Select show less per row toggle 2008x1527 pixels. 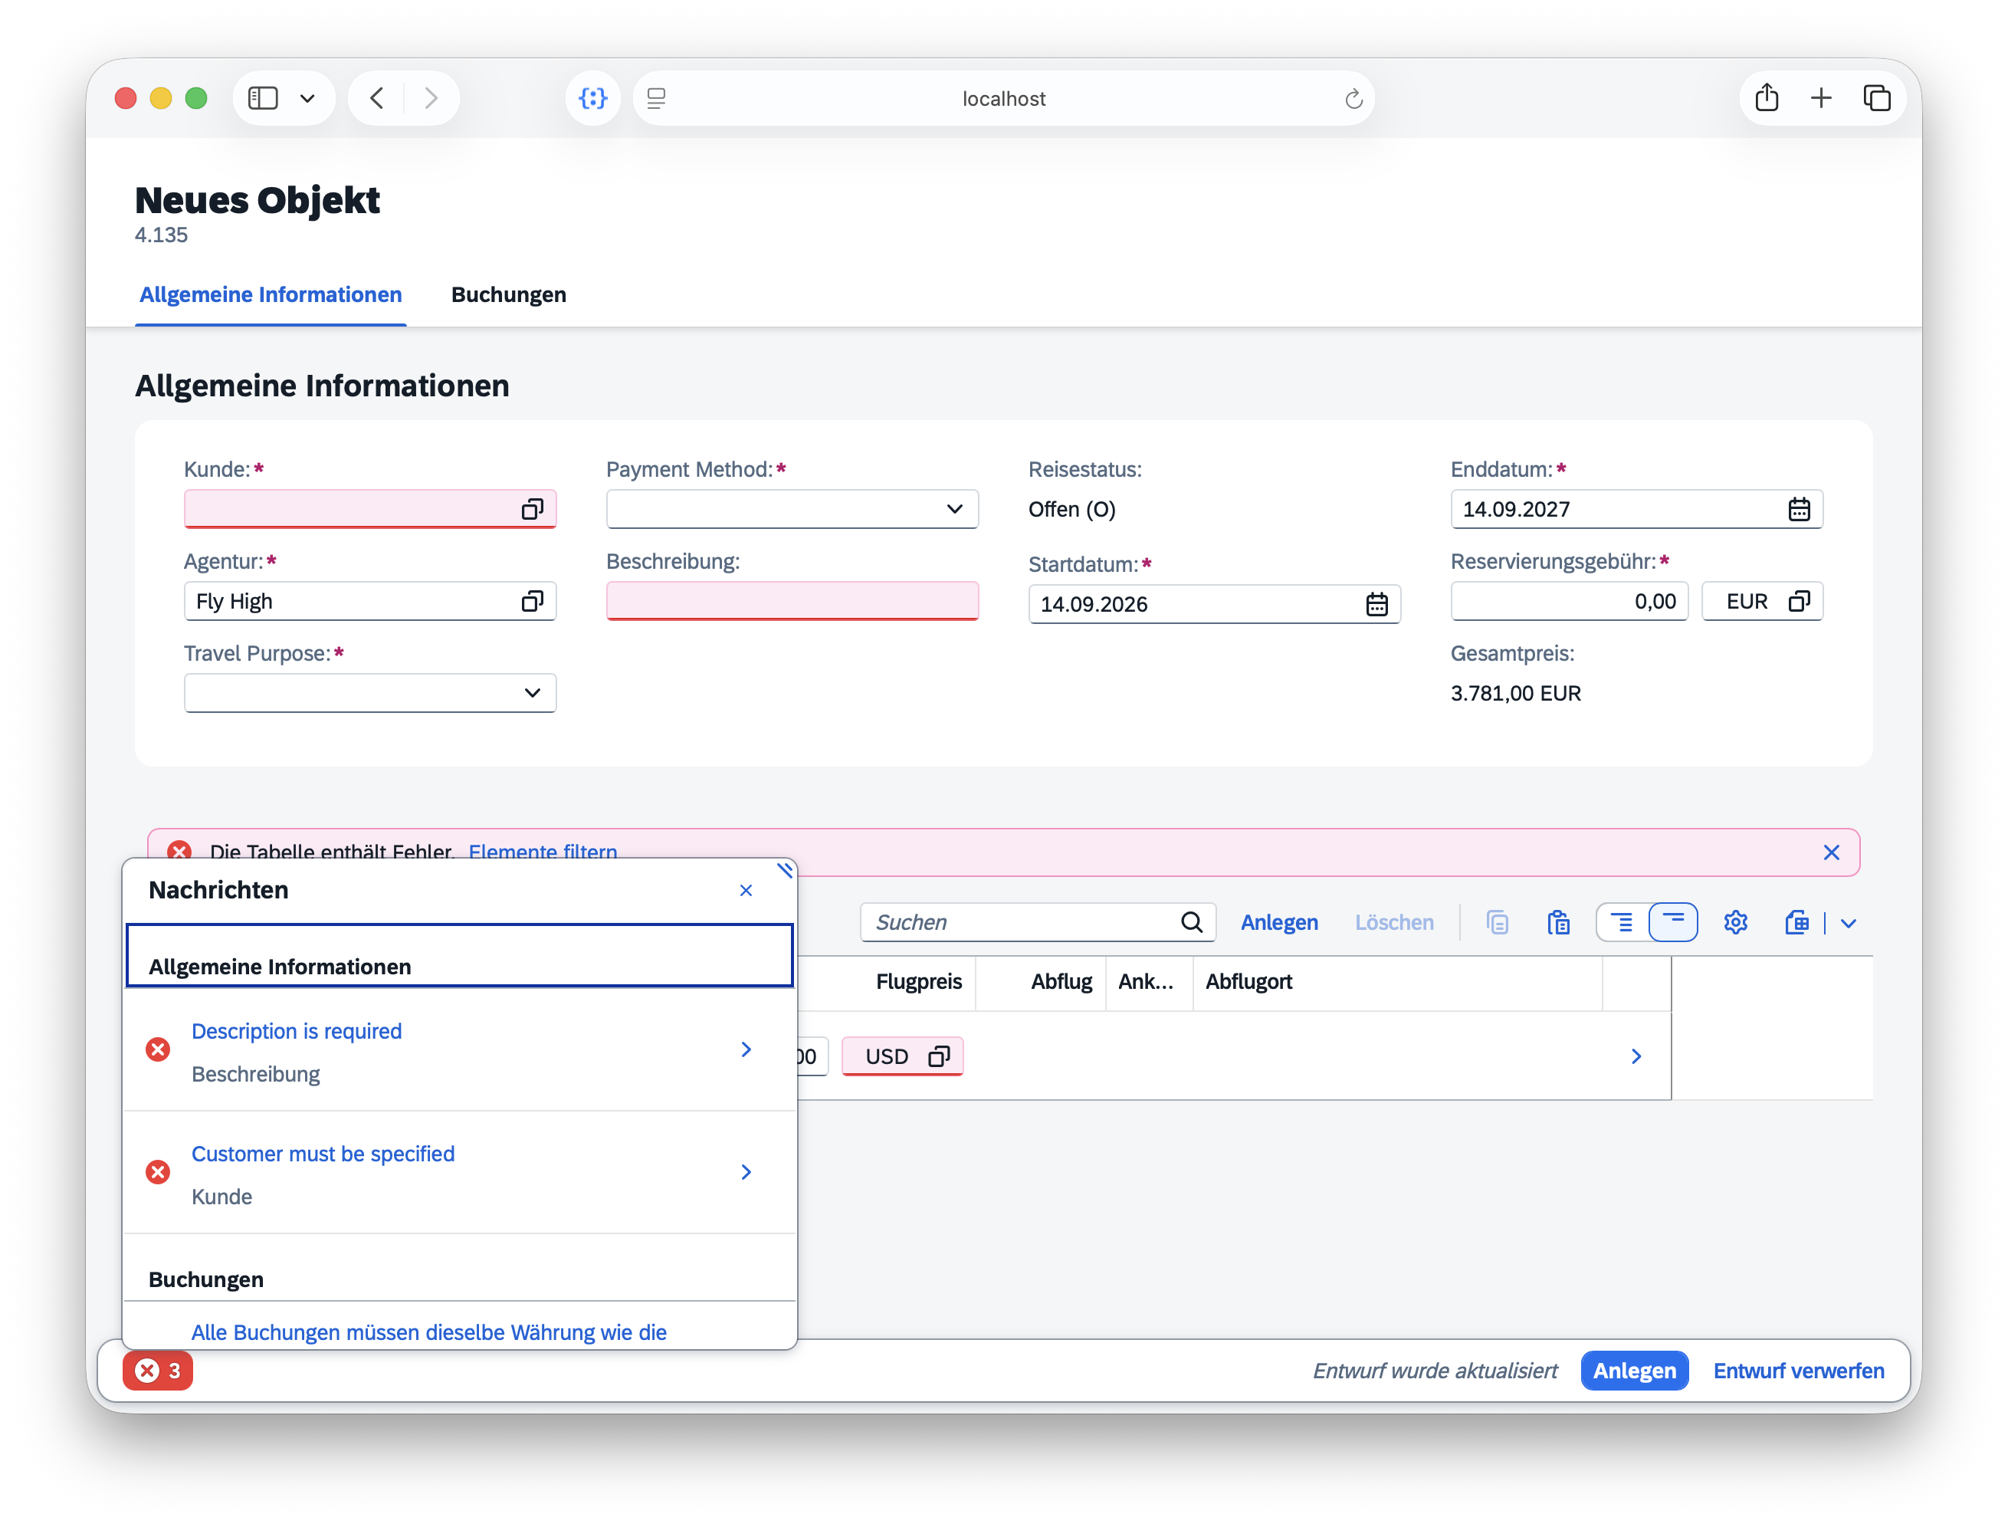tap(1673, 923)
